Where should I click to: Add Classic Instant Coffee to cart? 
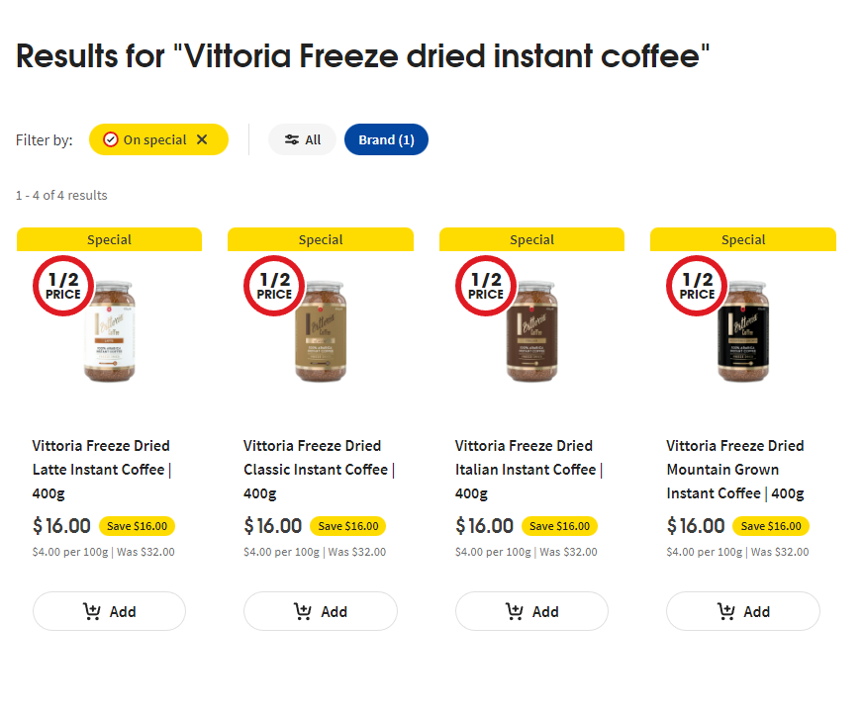320,611
